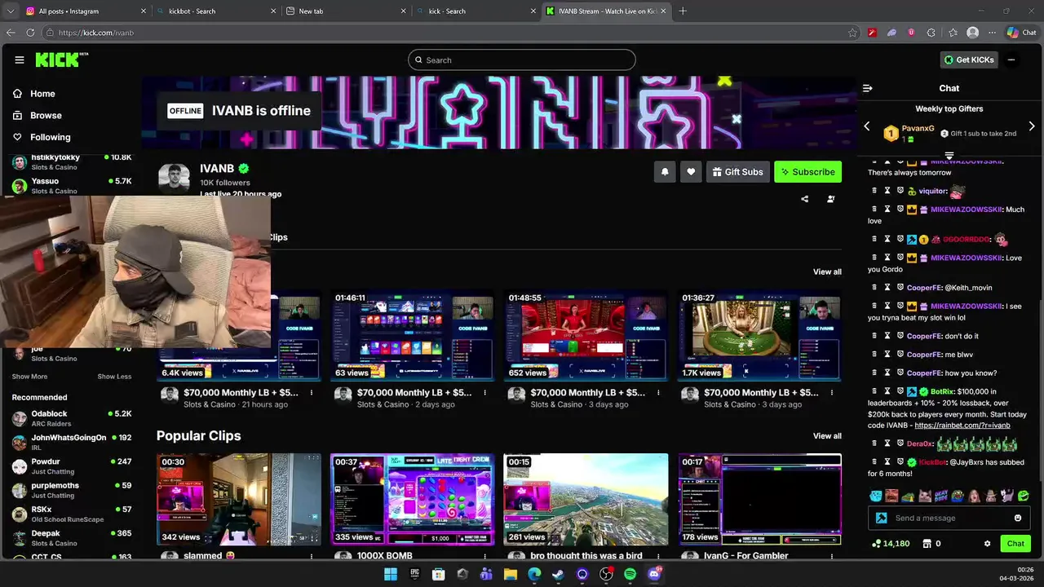Open the emoji picker in chat input

(1018, 518)
